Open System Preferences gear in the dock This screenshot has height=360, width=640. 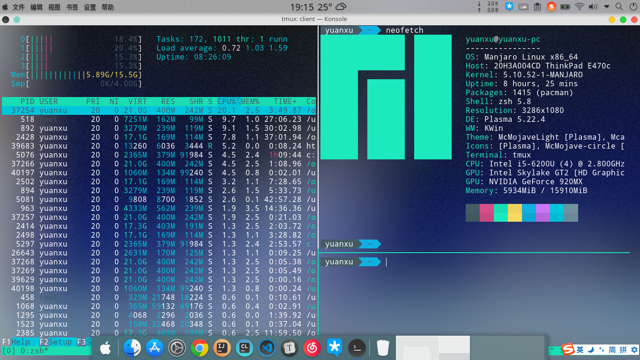(177, 348)
